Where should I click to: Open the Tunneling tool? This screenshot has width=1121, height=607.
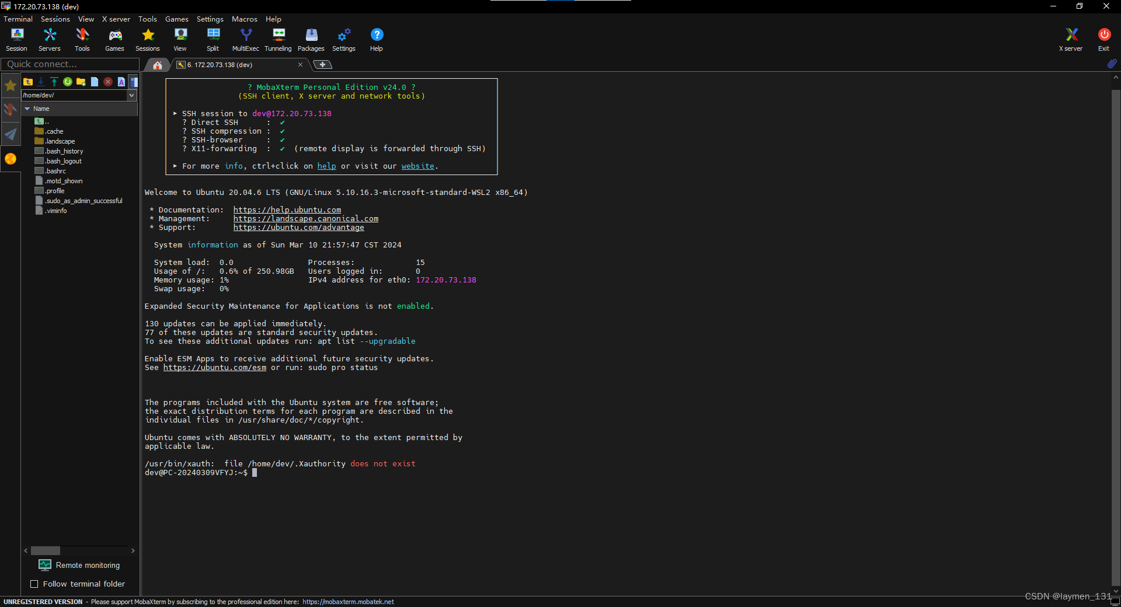coord(278,39)
